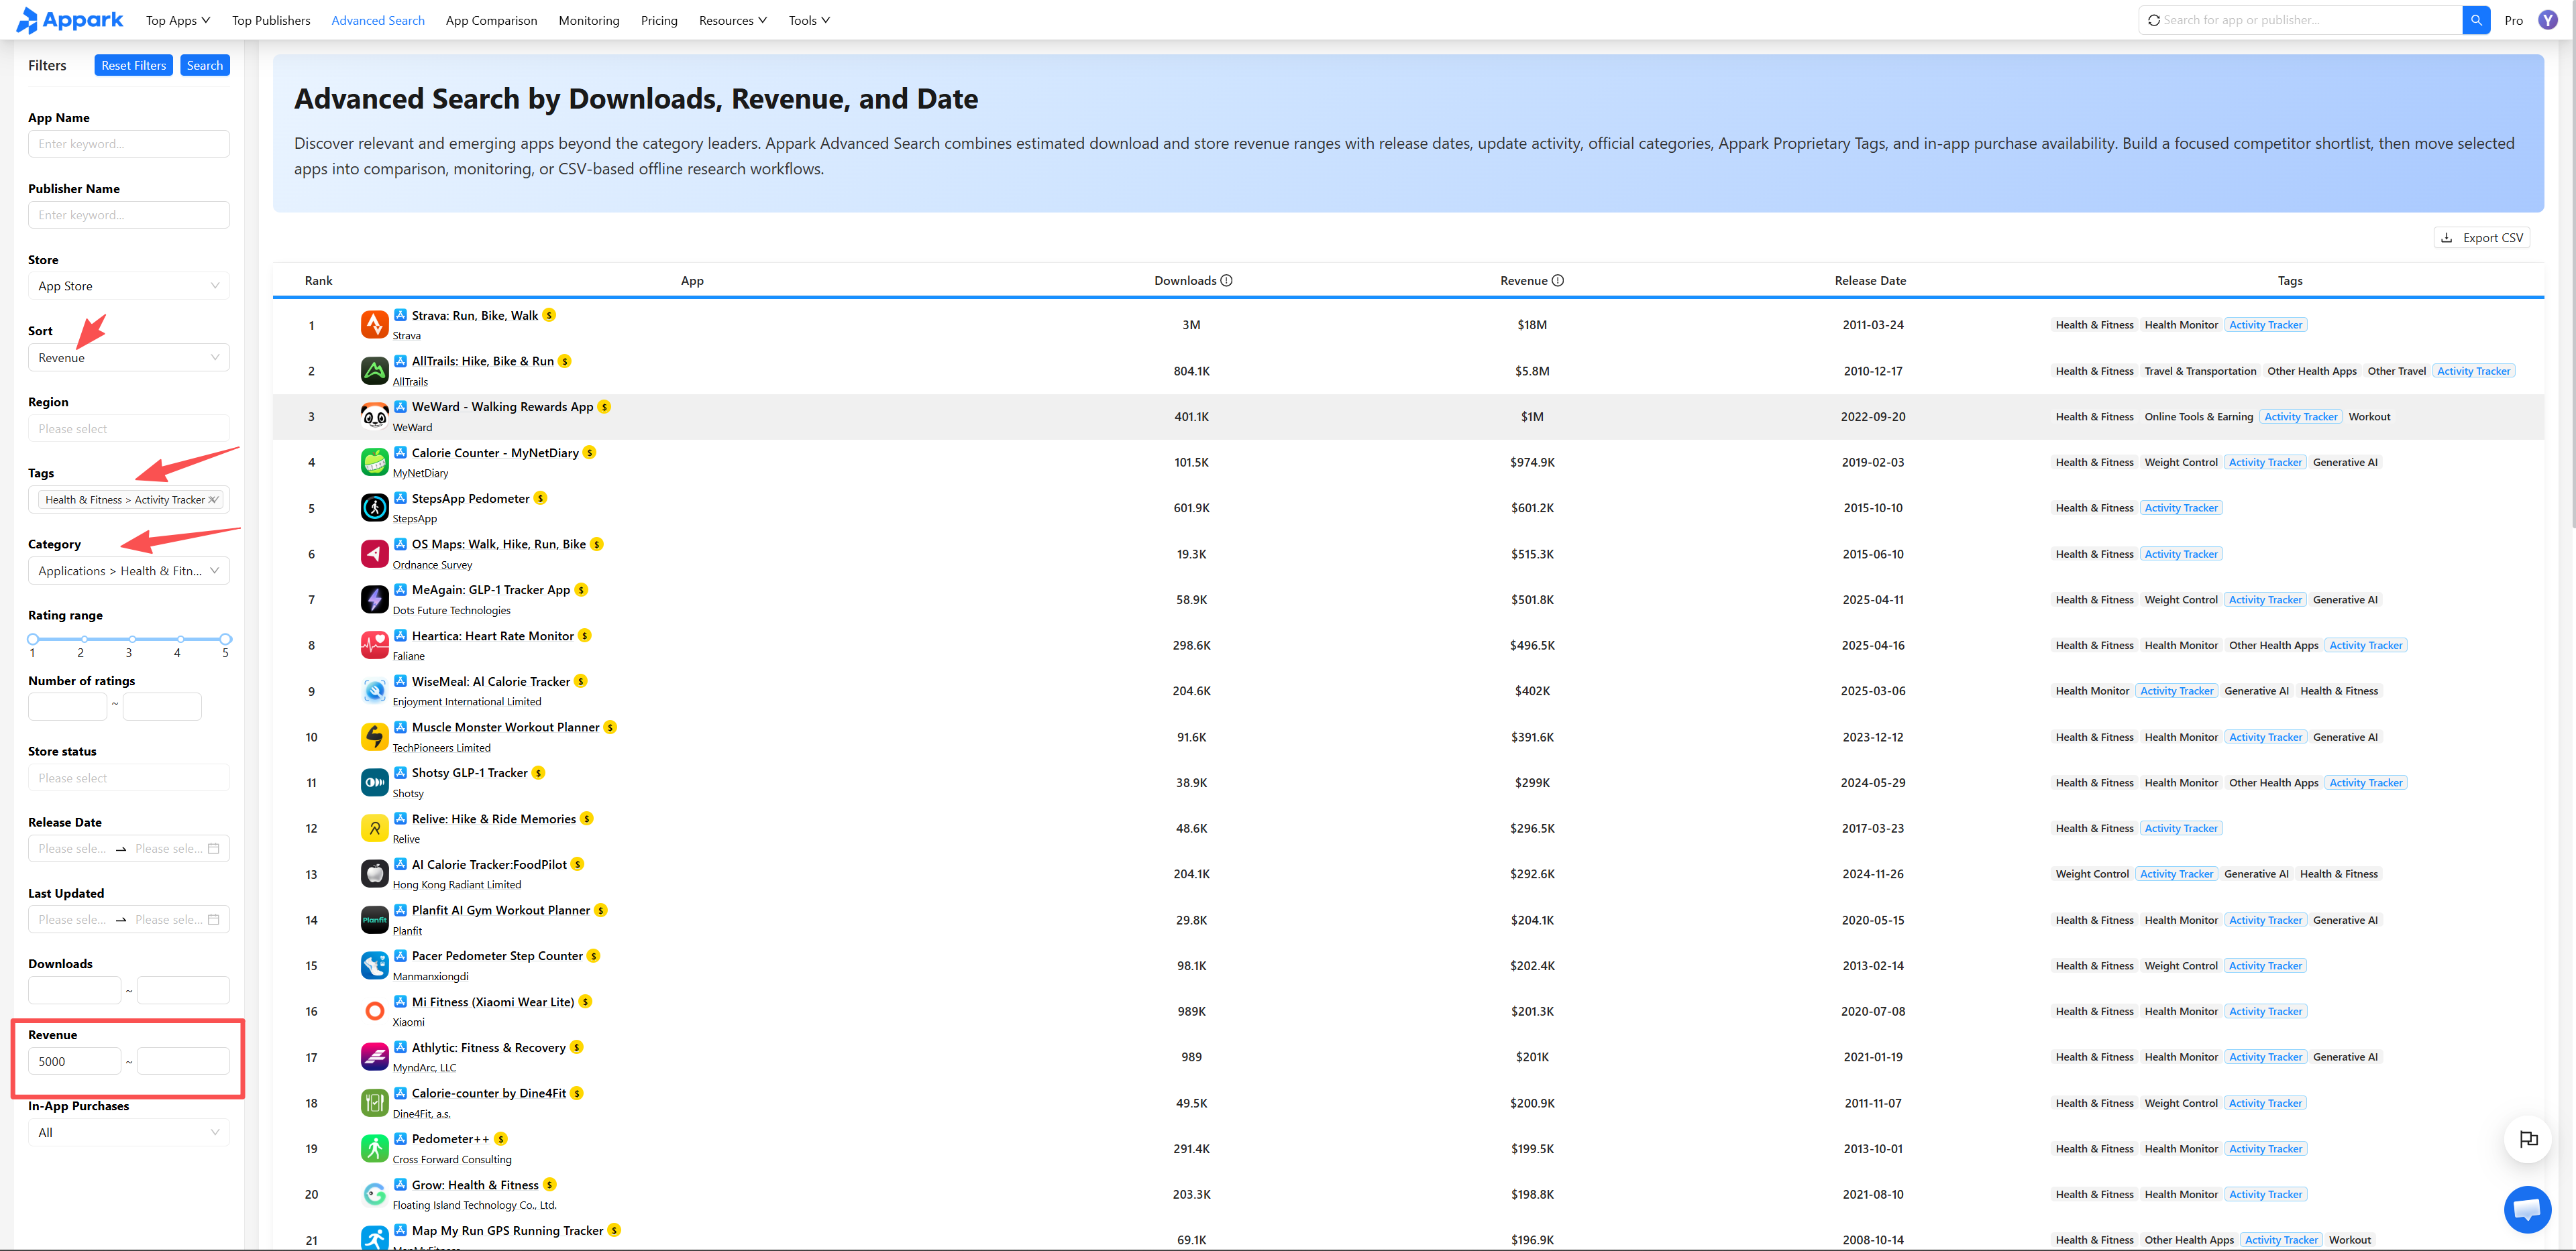Open the Strava: Run, Bike, Walk link

(x=475, y=316)
